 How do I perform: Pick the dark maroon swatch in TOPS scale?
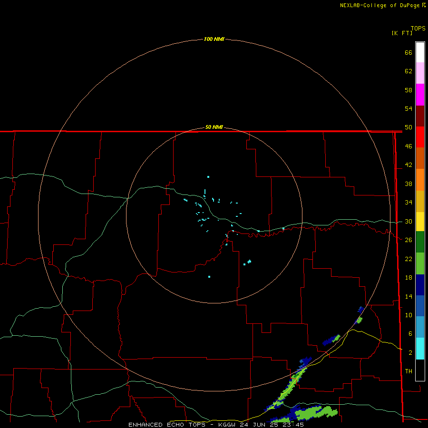pos(420,116)
